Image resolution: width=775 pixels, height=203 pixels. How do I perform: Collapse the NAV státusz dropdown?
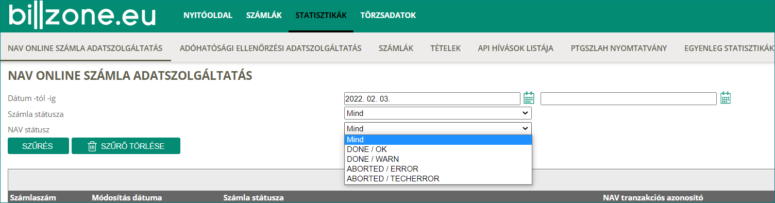[437, 128]
